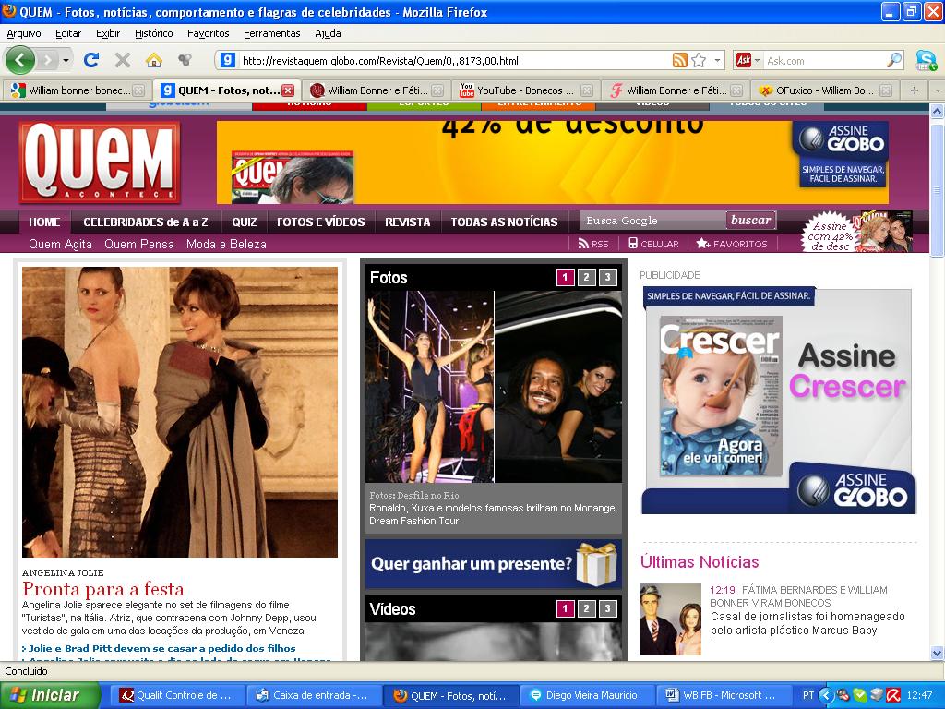Image resolution: width=945 pixels, height=709 pixels.
Task: Click the forward navigation arrow
Action: [x=48, y=60]
